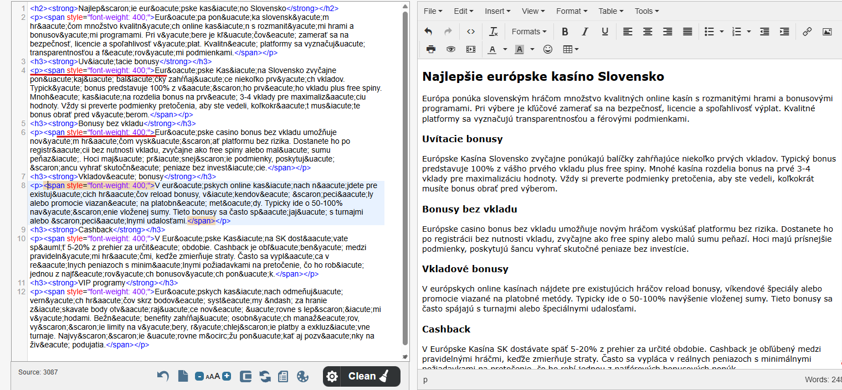The image size is (842, 390).
Task: Click the redo arrow in the editor toolbar
Action: tap(448, 32)
